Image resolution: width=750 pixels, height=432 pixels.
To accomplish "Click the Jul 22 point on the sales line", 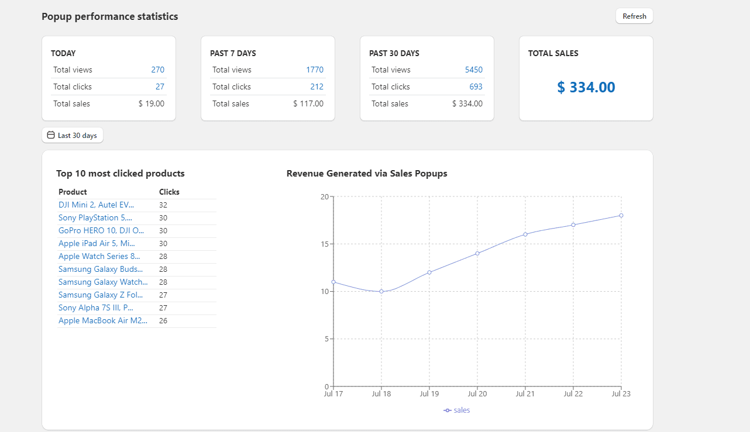I will click(573, 224).
